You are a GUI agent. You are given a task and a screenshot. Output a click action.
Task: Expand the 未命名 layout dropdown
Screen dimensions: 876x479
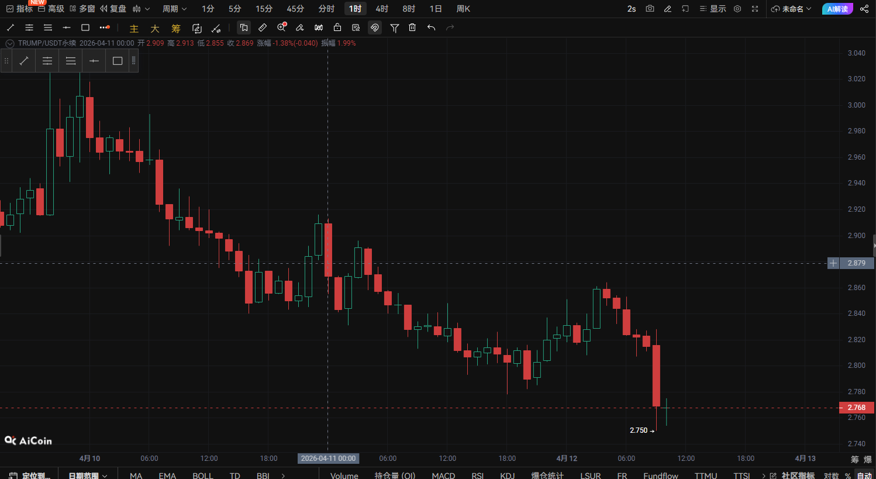[791, 9]
